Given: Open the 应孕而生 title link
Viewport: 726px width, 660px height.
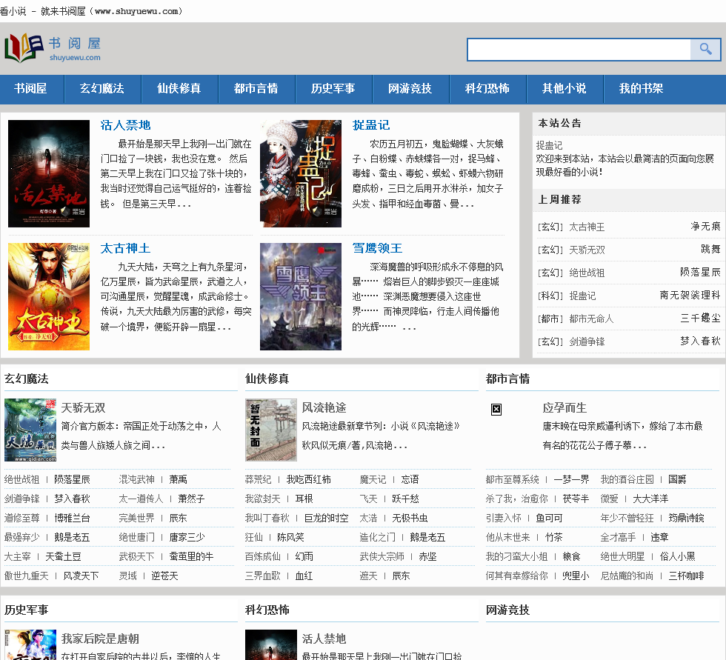Looking at the screenshot, I should click(x=565, y=407).
